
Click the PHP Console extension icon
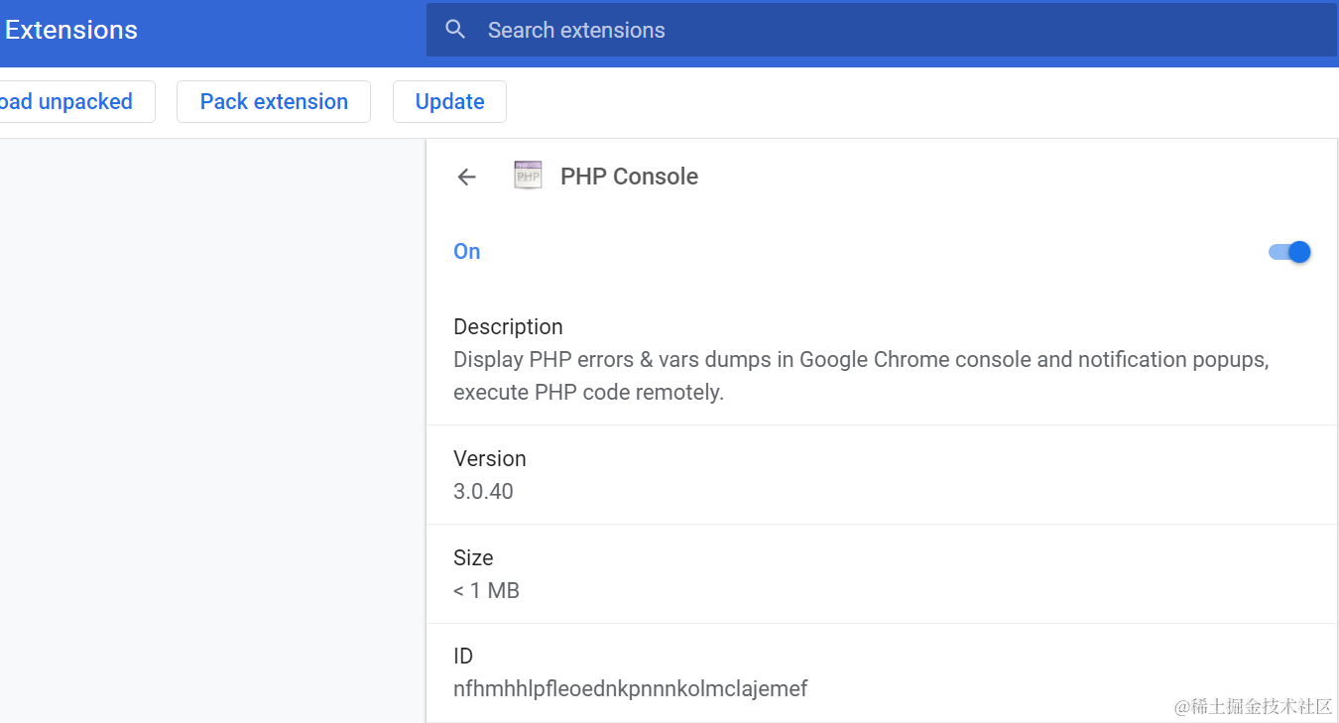[x=528, y=176]
